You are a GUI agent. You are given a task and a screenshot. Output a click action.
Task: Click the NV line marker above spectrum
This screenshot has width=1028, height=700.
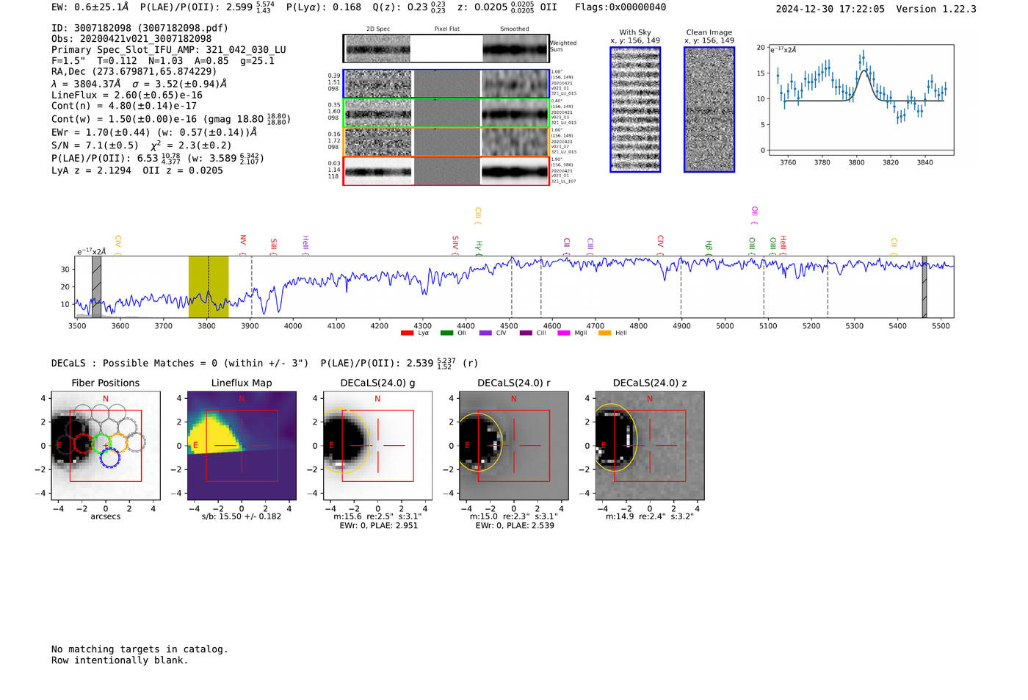[243, 245]
